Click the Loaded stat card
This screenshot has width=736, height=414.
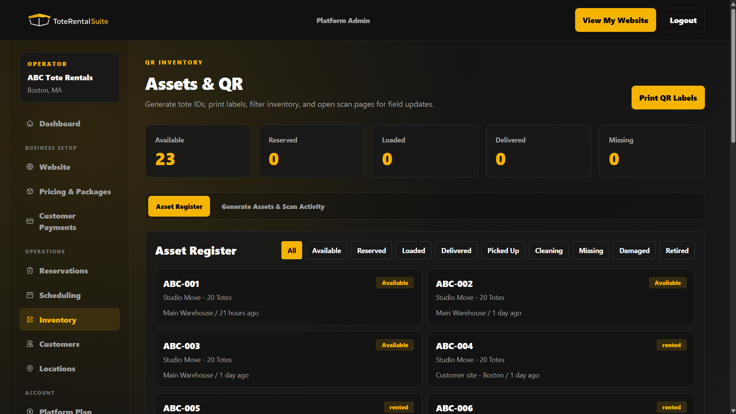pos(425,151)
